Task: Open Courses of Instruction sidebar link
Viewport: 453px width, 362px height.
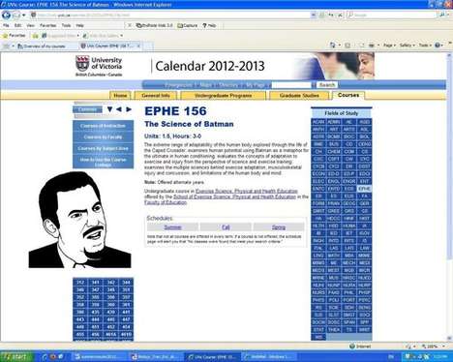Action: (x=103, y=126)
